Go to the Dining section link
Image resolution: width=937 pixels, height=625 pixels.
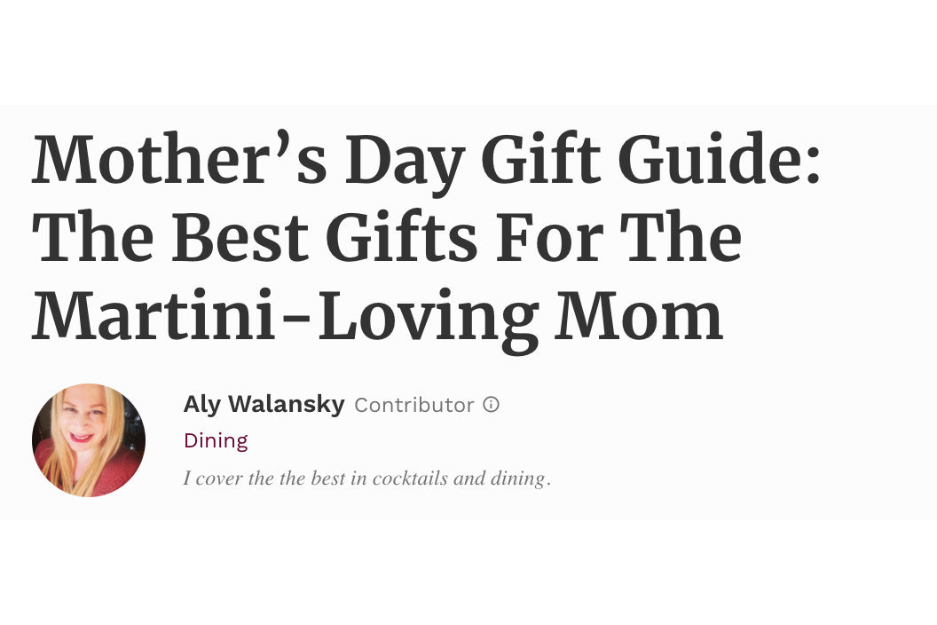click(x=216, y=440)
